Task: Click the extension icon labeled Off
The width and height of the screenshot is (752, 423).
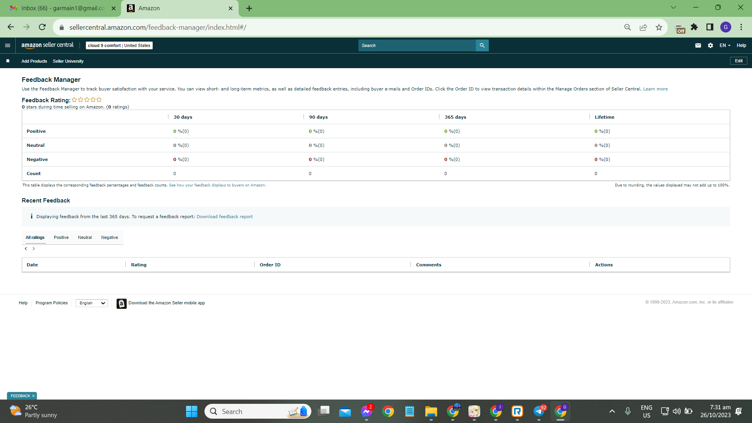Action: [680, 28]
